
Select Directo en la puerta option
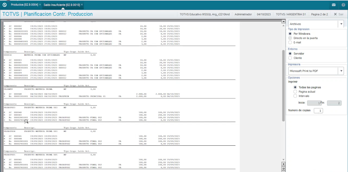click(x=303, y=38)
